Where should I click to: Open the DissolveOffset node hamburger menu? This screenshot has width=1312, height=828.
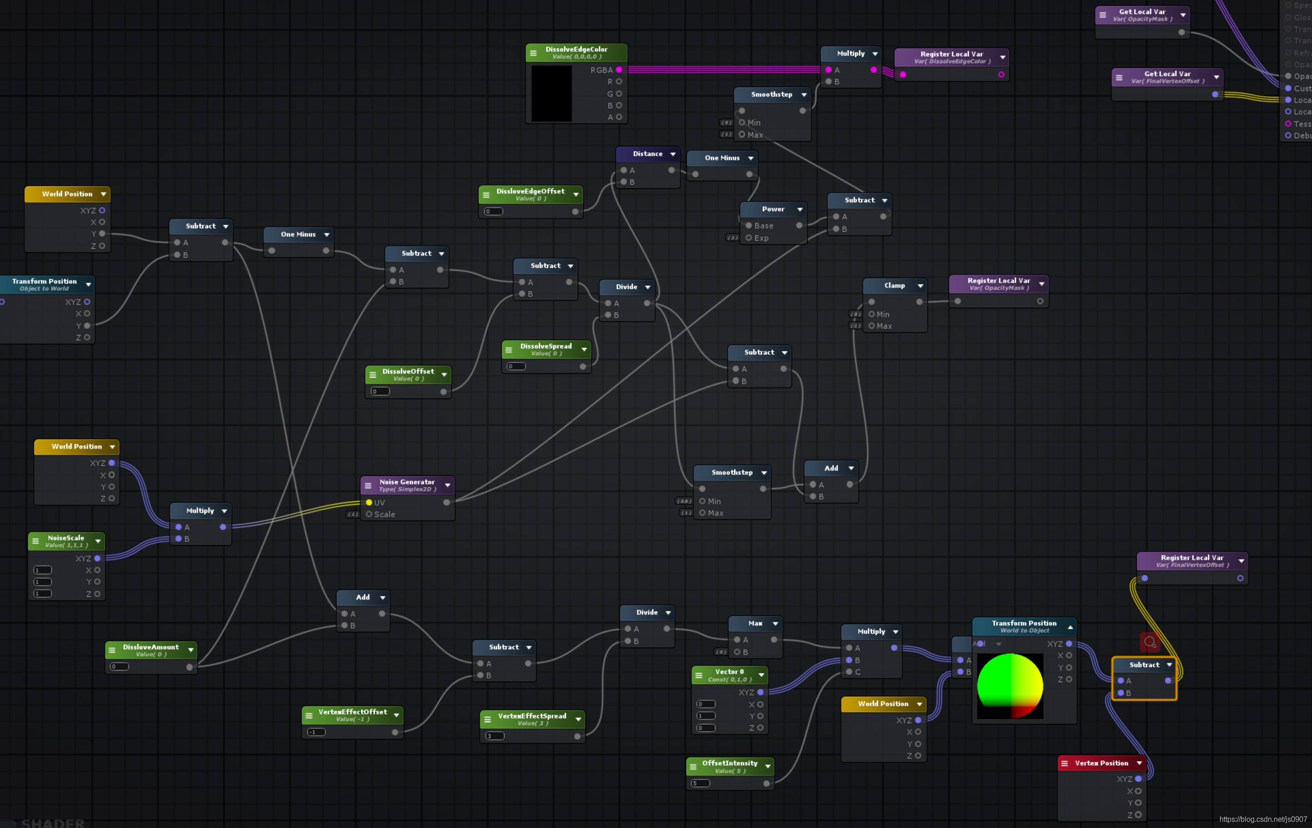(373, 374)
